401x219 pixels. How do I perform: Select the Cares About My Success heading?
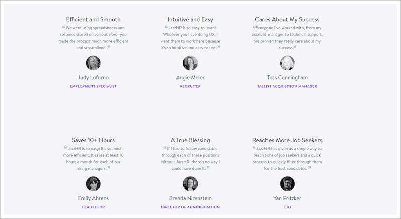(x=287, y=19)
